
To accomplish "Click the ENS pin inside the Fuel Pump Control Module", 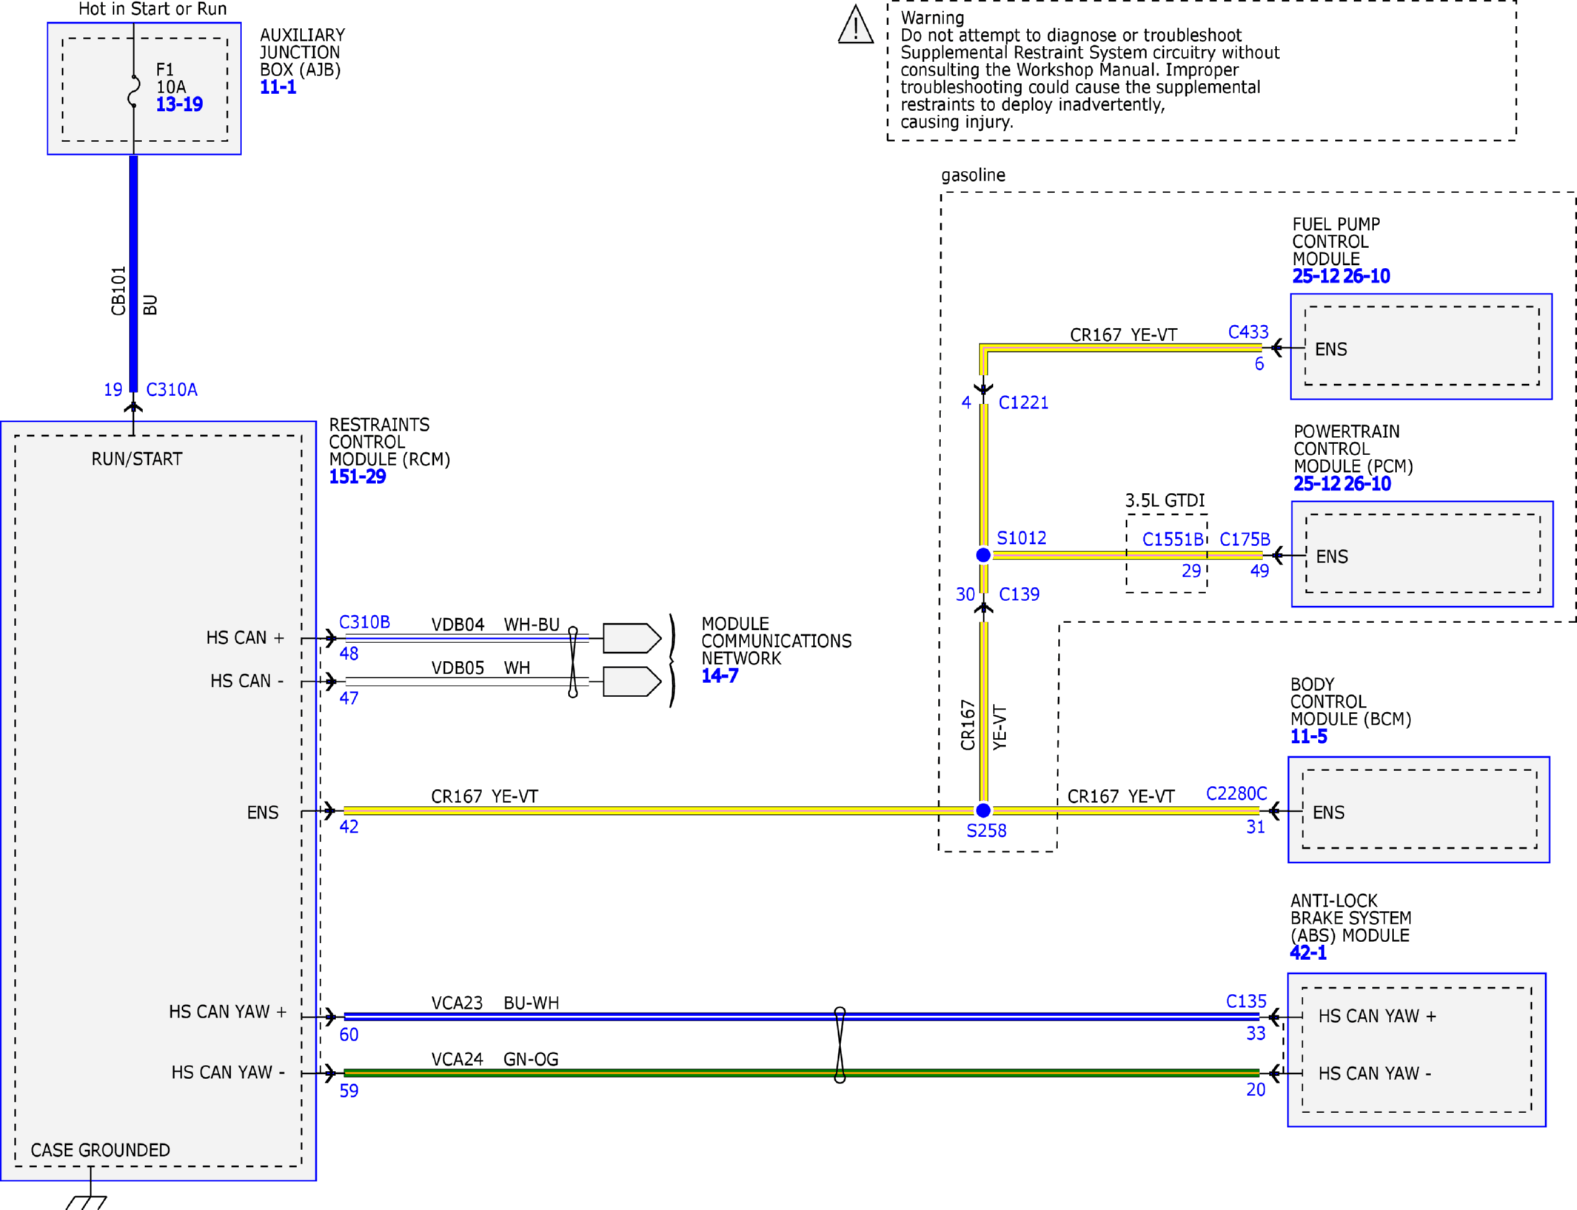I will click(x=1330, y=349).
